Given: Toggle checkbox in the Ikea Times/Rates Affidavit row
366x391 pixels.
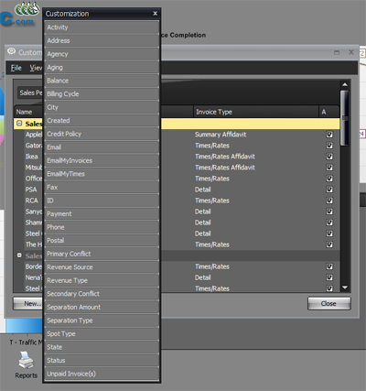Looking at the screenshot, I should [329, 157].
